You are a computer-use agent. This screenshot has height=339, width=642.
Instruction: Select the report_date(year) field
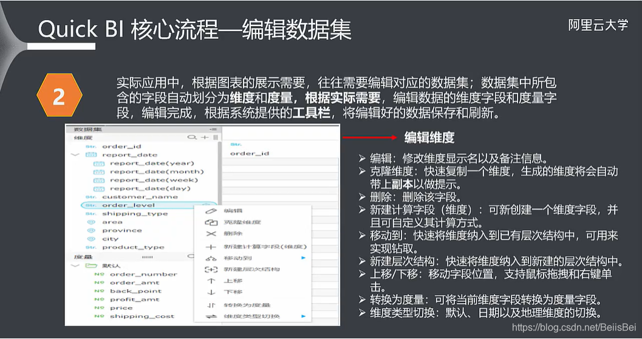152,163
